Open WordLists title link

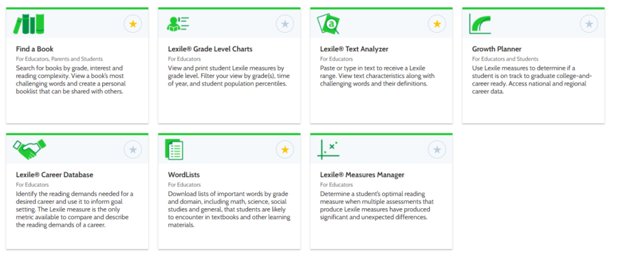(184, 175)
